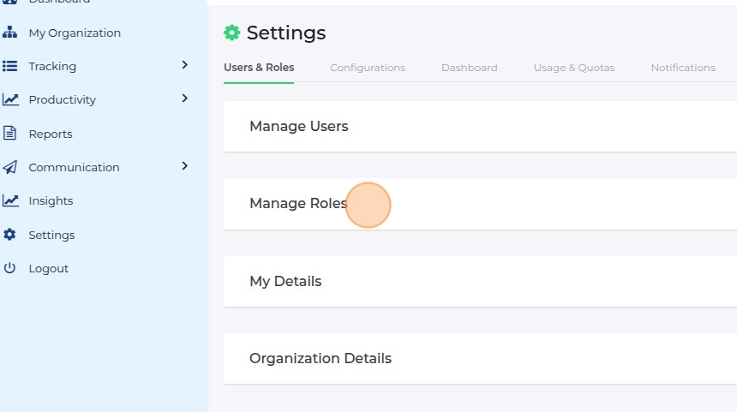Select the Notifications tab
This screenshot has width=737, height=412.
(x=683, y=68)
